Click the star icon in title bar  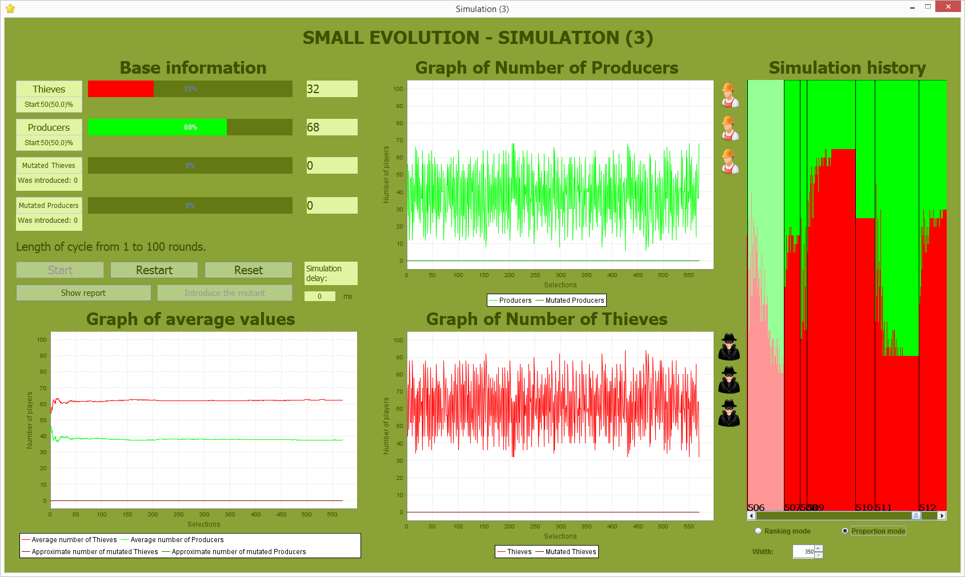tap(10, 9)
